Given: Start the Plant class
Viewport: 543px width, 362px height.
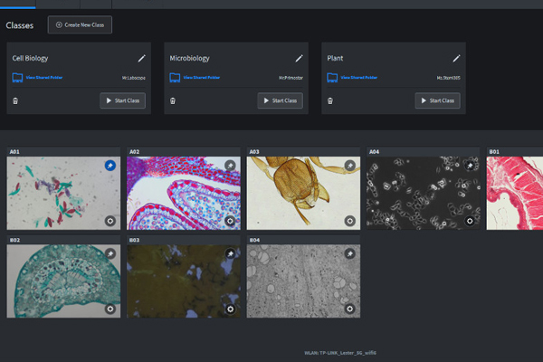Looking at the screenshot, I should click(x=437, y=100).
